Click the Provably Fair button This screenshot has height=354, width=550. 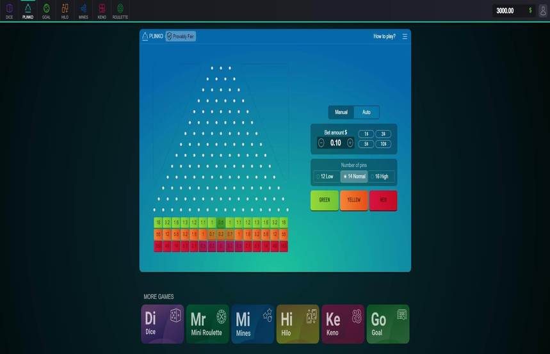point(181,36)
